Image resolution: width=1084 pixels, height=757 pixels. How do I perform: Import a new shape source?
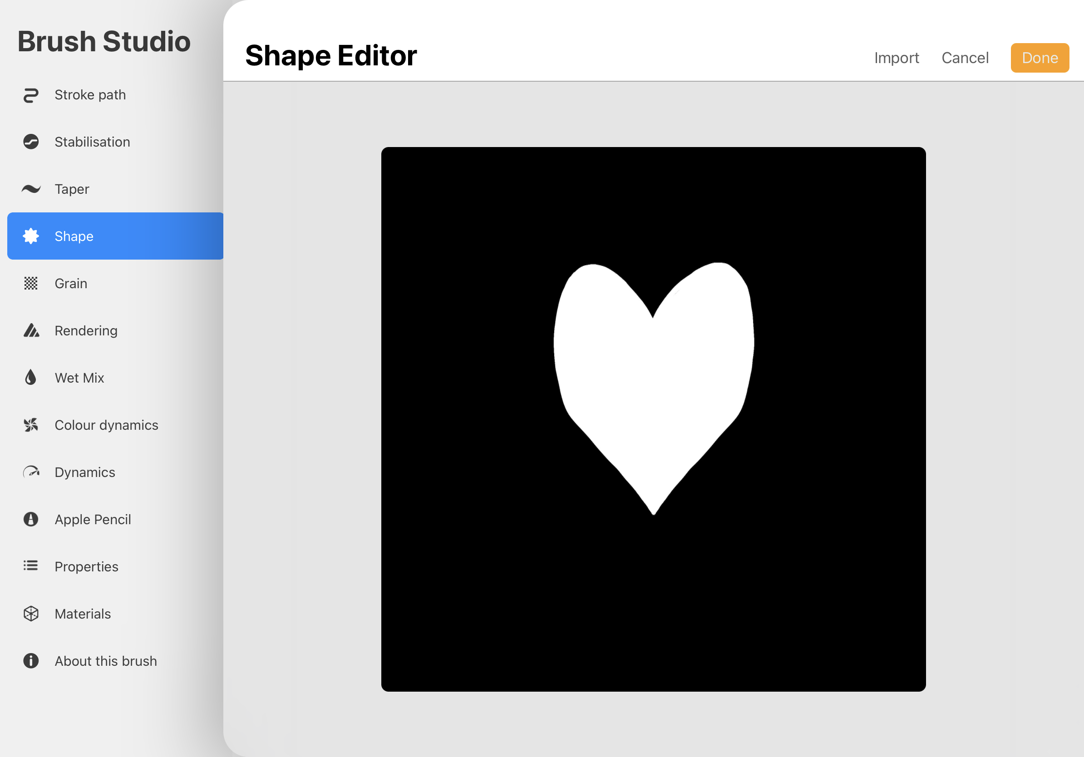[x=897, y=57]
